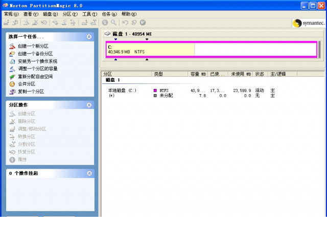Click the resize/move partition toolbar icon
Image resolution: width=327 pixels, height=225 pixels.
tap(6, 22)
